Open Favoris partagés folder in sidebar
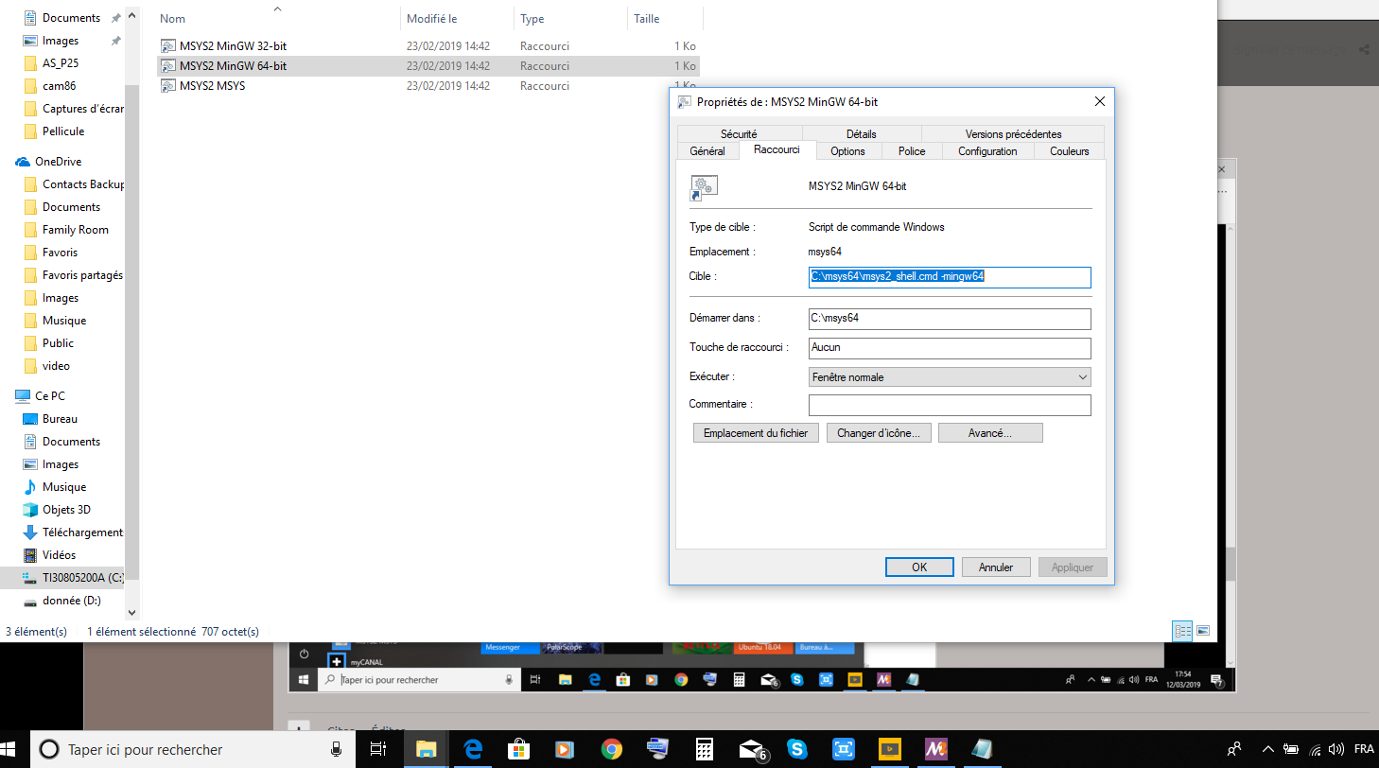 82,275
